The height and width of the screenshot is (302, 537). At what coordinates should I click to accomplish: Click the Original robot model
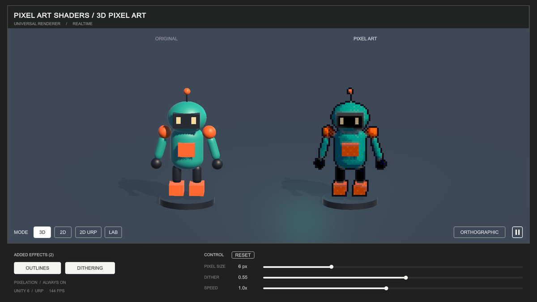click(187, 143)
